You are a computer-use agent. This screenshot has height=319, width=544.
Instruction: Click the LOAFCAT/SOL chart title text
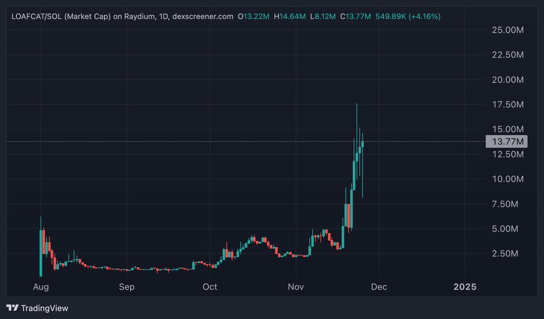(x=122, y=17)
